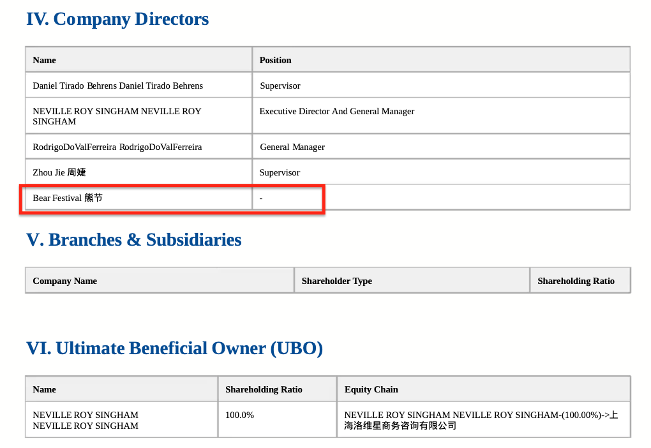Click the Daniel Tirado Behrens name cell
The height and width of the screenshot is (448, 651).
click(x=118, y=86)
